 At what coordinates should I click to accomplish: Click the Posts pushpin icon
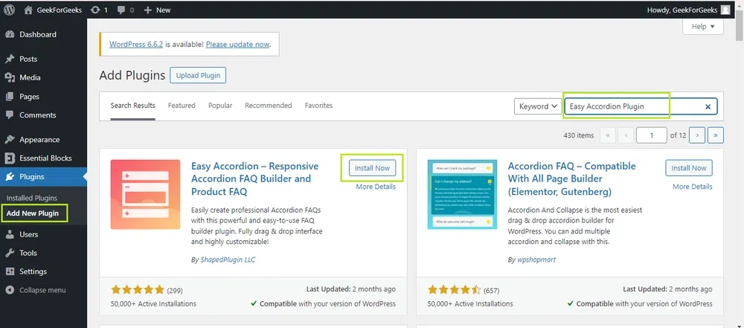(x=10, y=59)
